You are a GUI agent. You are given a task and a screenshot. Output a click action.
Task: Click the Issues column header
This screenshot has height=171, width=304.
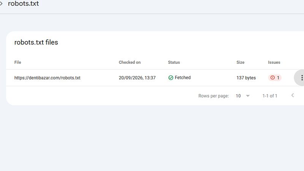pos(274,62)
